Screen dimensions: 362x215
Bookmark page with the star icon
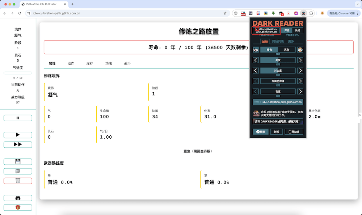225,13
